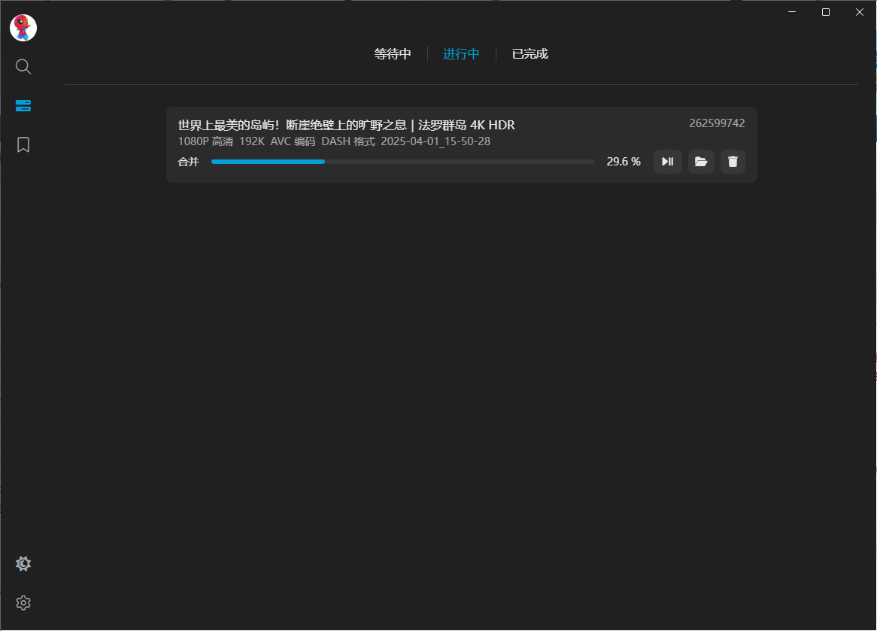Image resolution: width=877 pixels, height=631 pixels.
Task: Maximize the application window
Action: [825, 12]
